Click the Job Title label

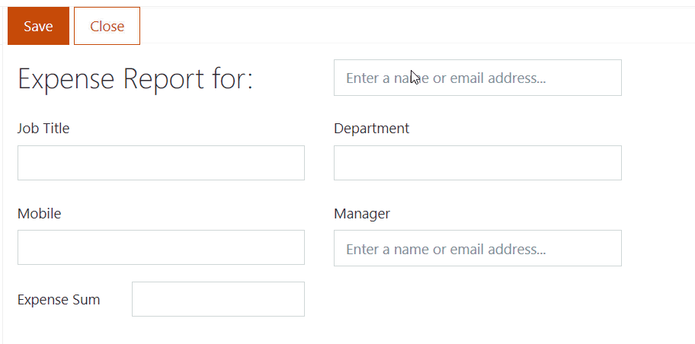point(43,129)
